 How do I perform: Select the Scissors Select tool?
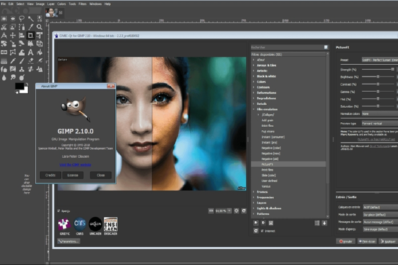pos(4,27)
